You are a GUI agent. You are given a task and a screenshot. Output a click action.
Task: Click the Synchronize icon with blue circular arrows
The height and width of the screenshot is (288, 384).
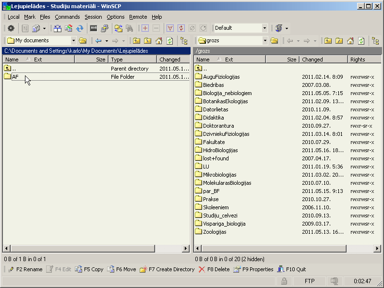(x=80, y=28)
